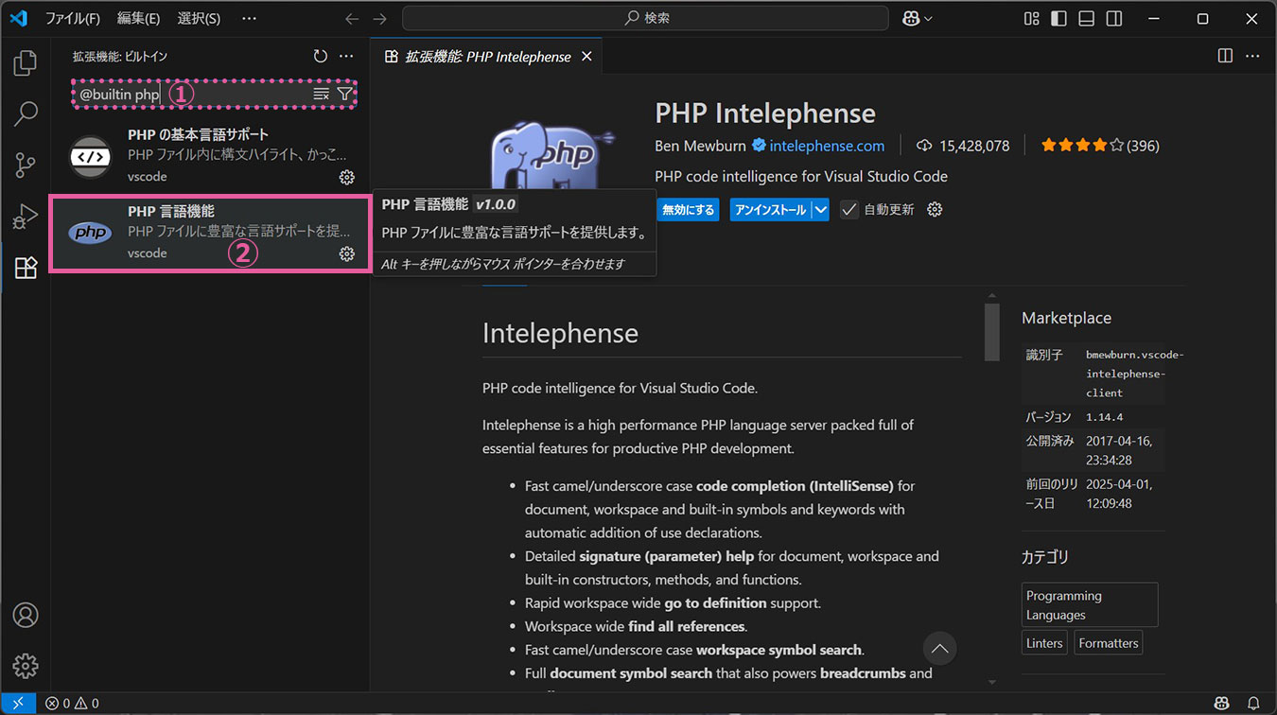Click the star rating (396)

tap(1100, 146)
